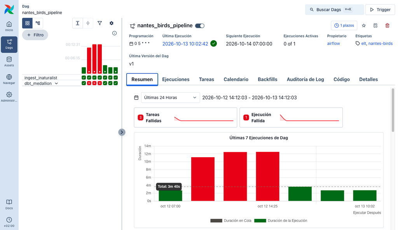Open the Backfills tab
Viewport: 398px width, 230px height.
(x=267, y=79)
